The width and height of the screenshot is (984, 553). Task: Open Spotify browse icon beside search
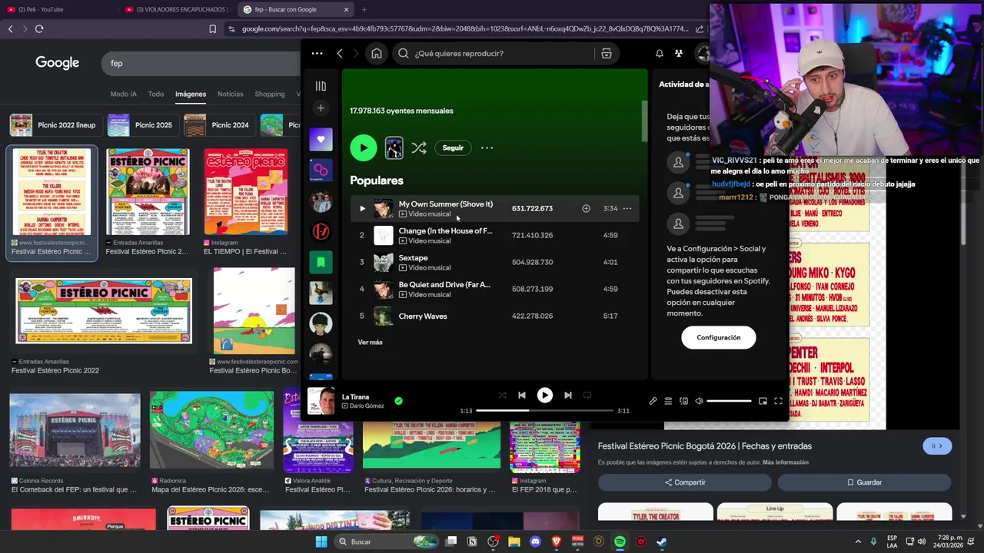(607, 53)
